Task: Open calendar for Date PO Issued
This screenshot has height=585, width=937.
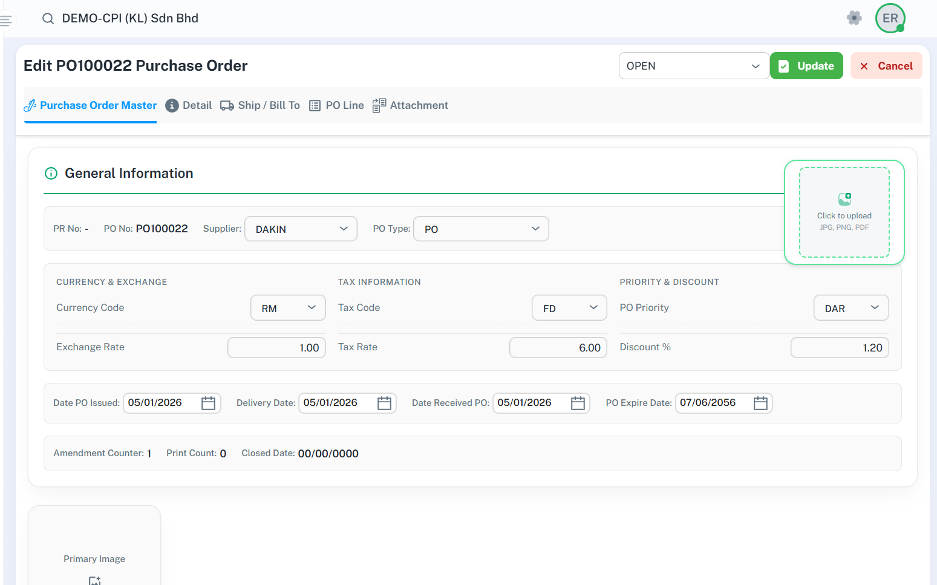Action: (x=208, y=404)
